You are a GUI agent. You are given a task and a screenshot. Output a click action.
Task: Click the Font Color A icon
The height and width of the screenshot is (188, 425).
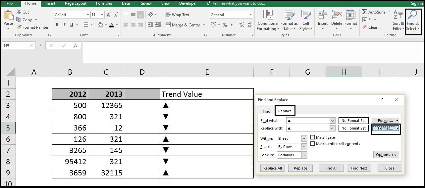(112, 25)
